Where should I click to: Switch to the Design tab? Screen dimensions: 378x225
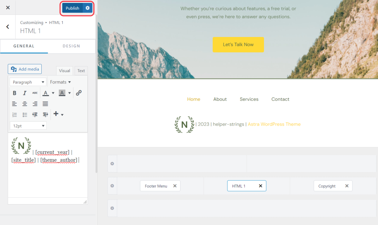tap(71, 46)
